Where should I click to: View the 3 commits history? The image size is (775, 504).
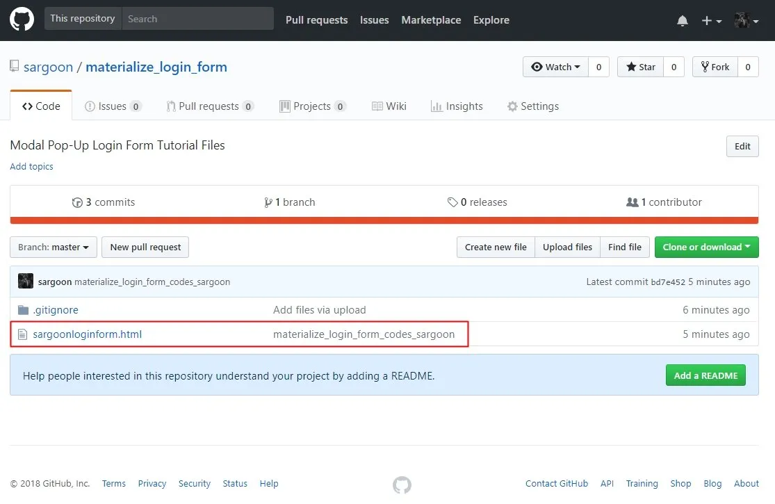(104, 202)
